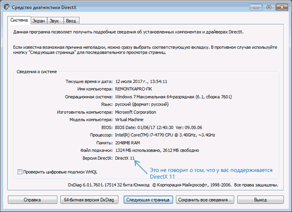The width and height of the screenshot is (292, 212).
Task: Click DirectX version value DirectX 11
Action: coord(125,158)
